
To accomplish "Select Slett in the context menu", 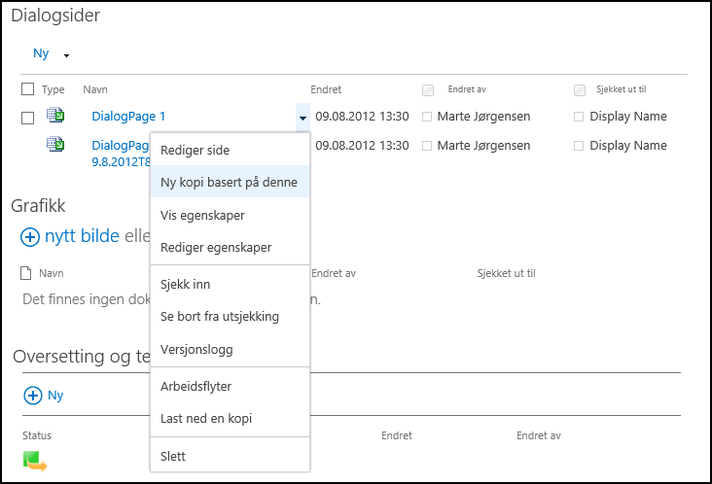I will pos(230,457).
